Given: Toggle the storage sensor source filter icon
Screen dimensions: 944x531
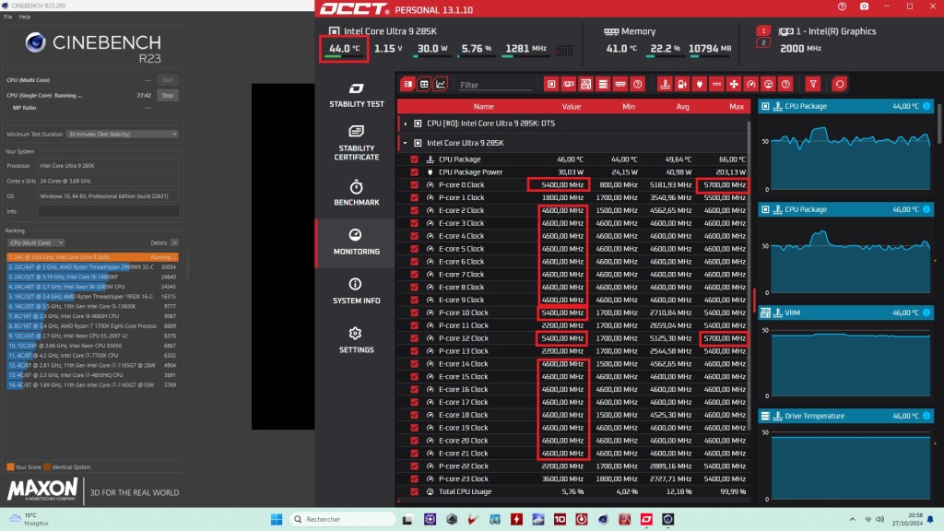Looking at the screenshot, I should click(x=603, y=84).
